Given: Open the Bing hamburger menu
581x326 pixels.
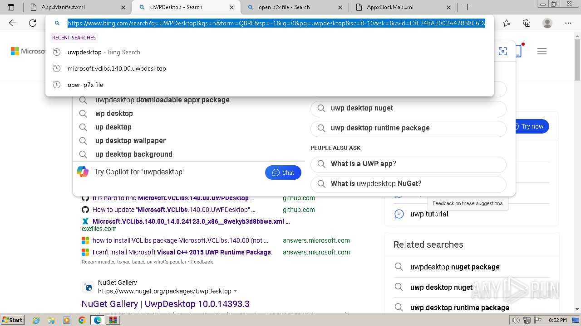Looking at the screenshot, I should 542,51.
